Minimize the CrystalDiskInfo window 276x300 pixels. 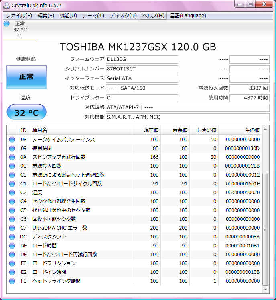pos(240,4)
